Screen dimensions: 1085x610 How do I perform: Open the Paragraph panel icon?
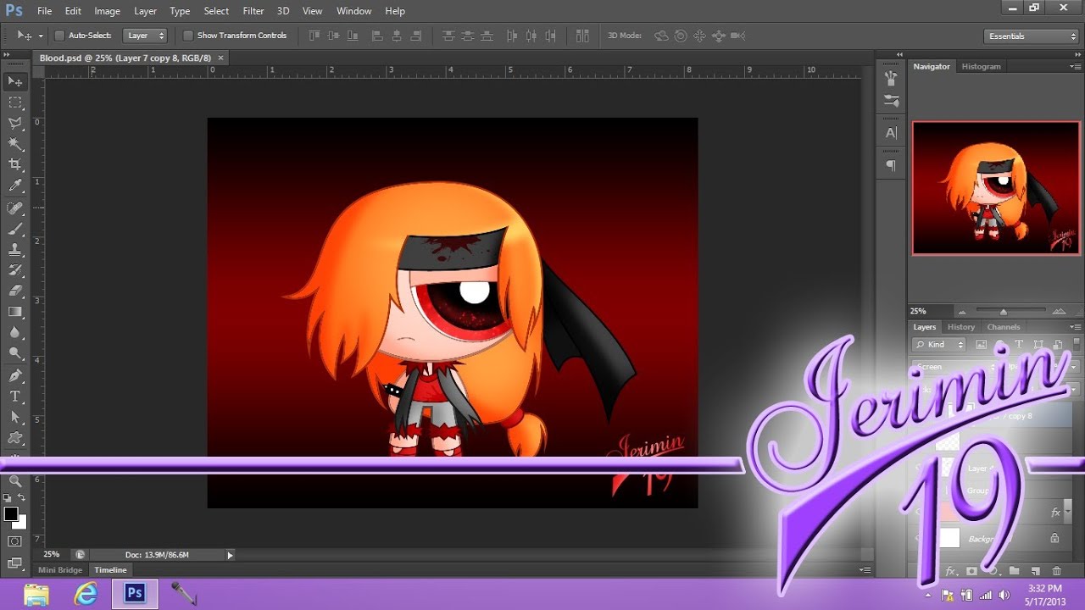coord(891,165)
